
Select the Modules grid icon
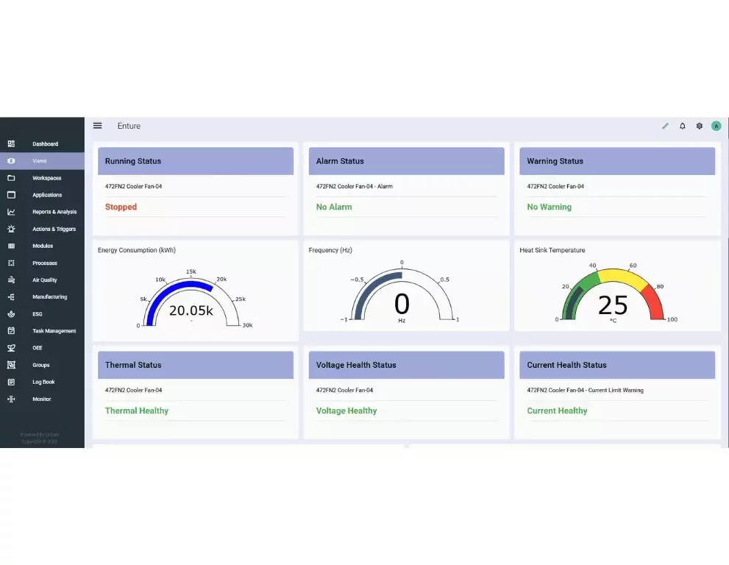pyautogui.click(x=13, y=246)
